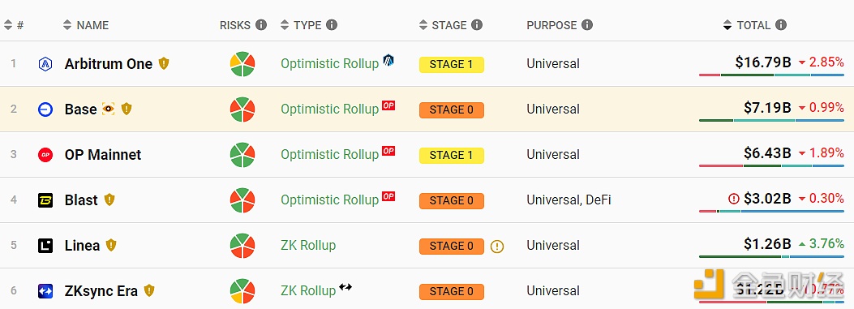Click the Blast yellow logo icon
Image resolution: width=854 pixels, height=309 pixels.
(x=45, y=200)
